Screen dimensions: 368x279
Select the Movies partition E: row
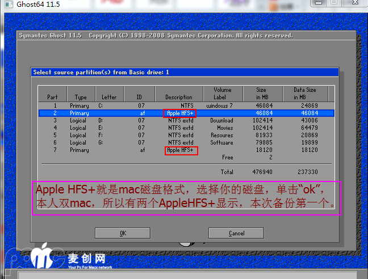[186, 128]
